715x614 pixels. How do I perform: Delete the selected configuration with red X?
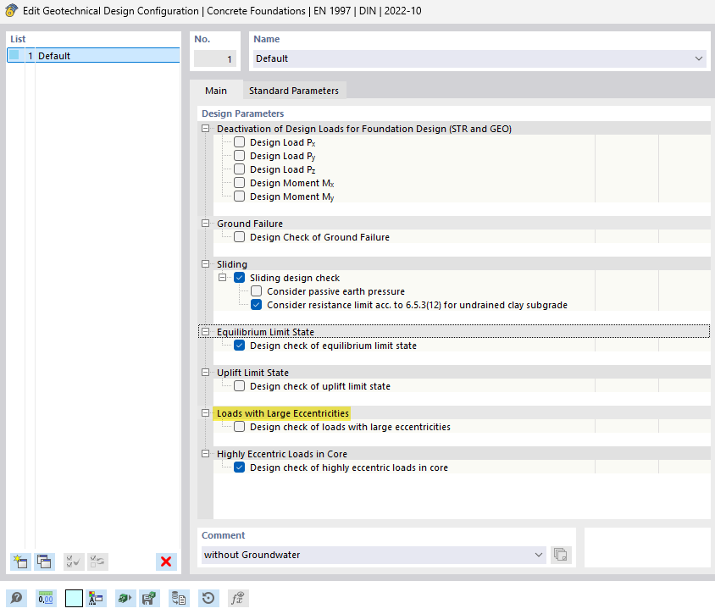click(166, 561)
